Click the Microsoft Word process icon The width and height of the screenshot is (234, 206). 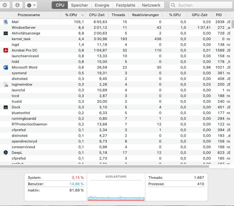click(6, 67)
